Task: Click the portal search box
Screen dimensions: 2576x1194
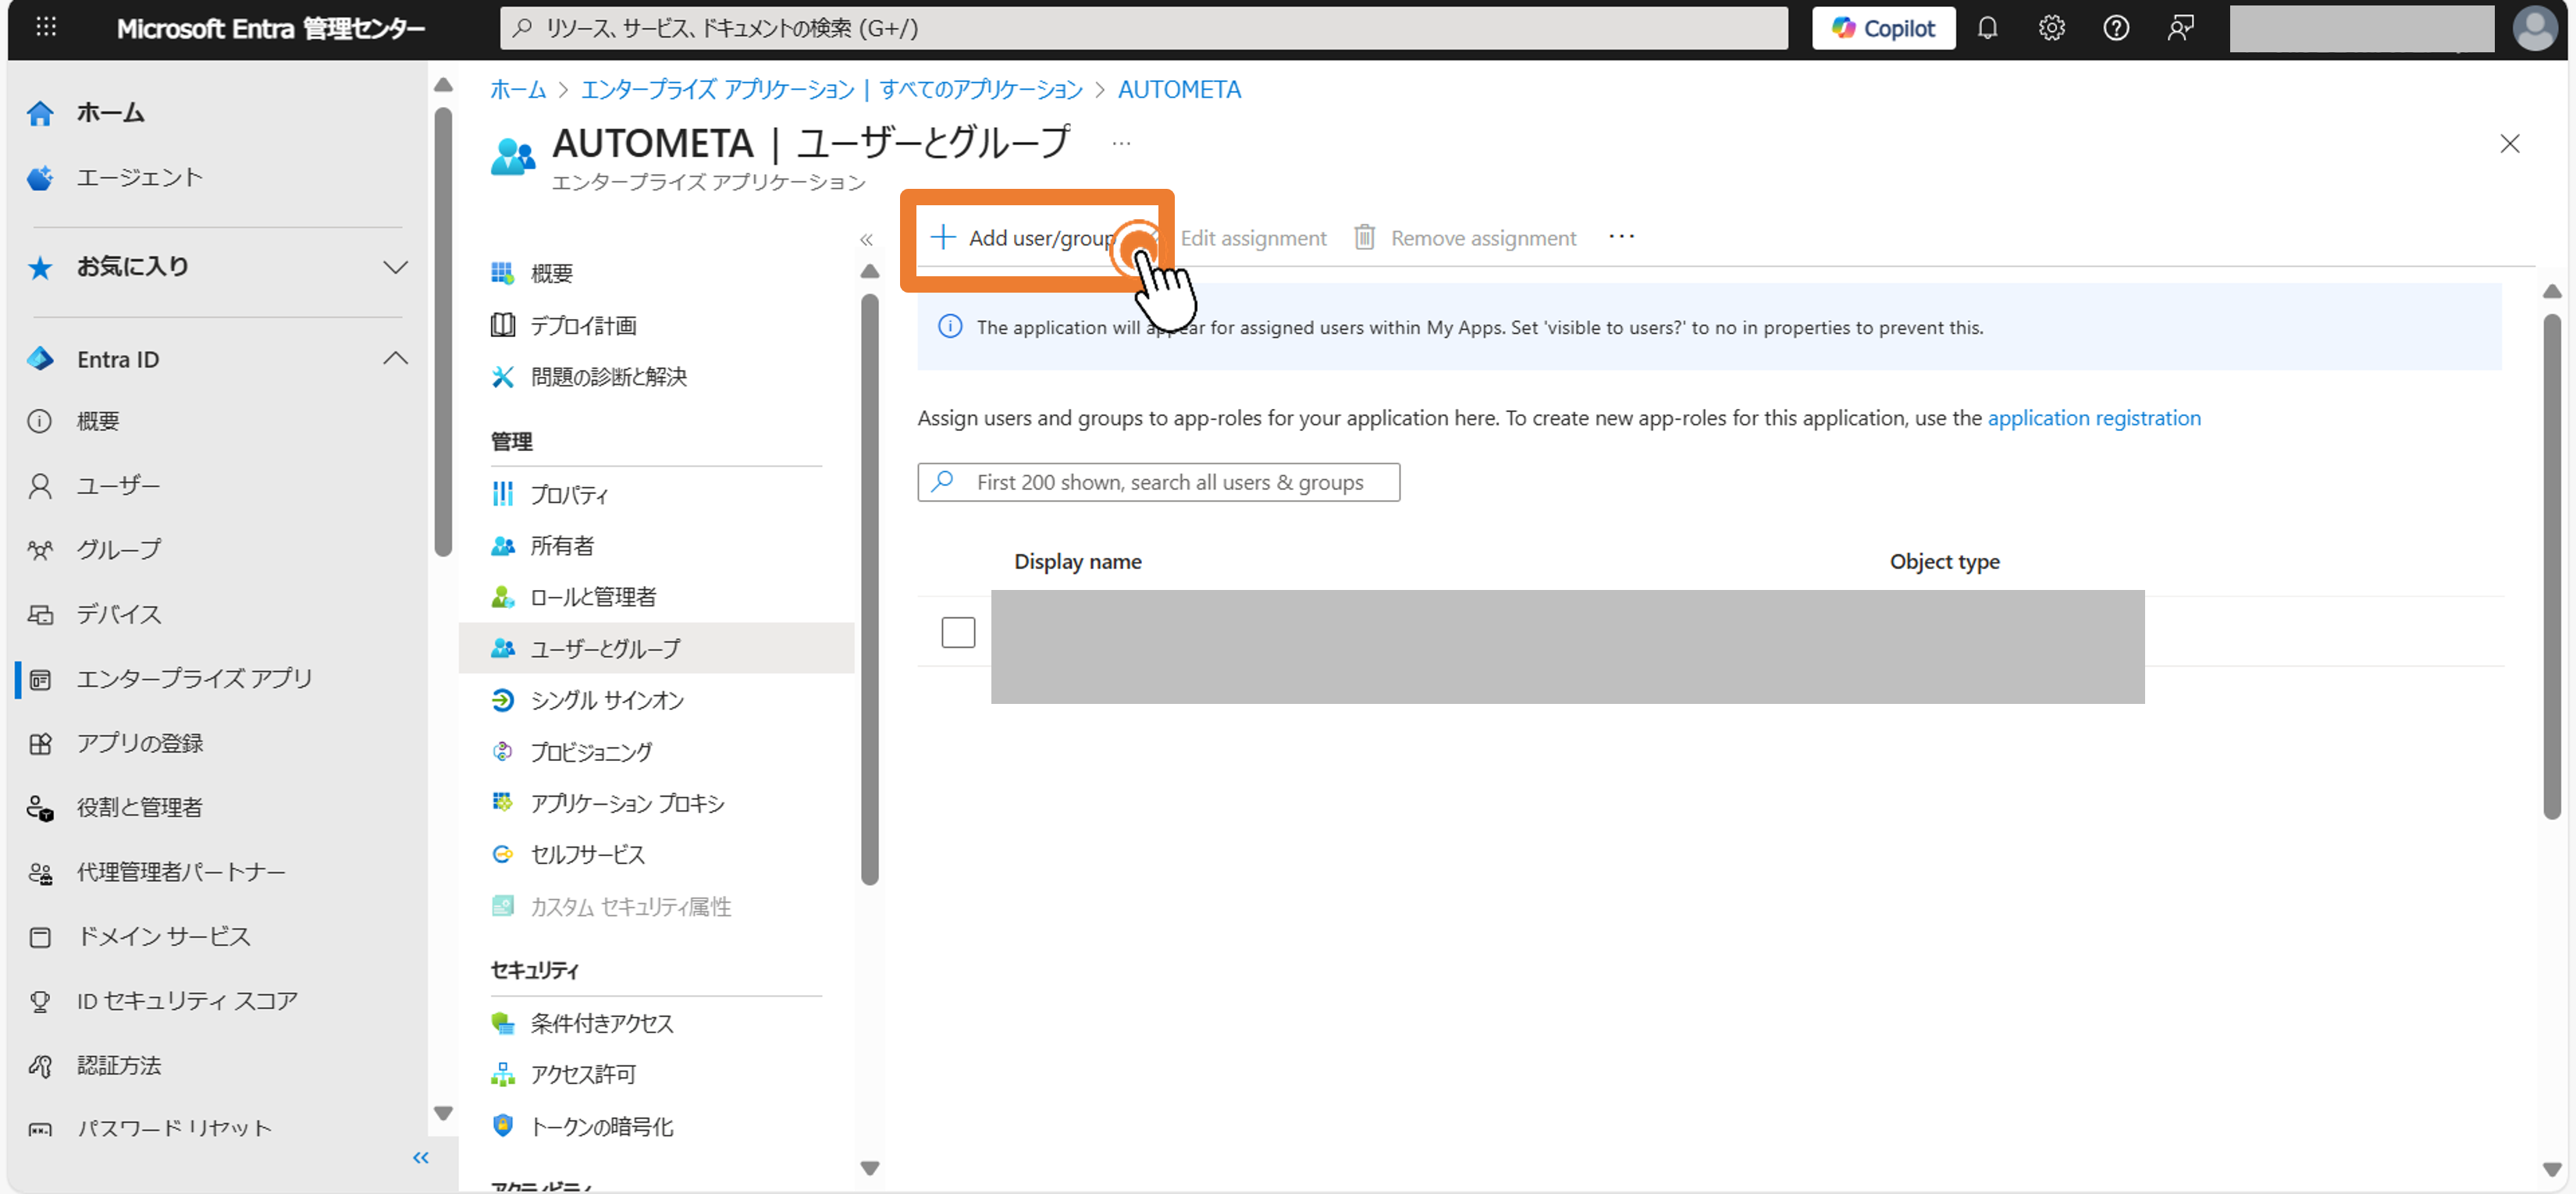Action: pyautogui.click(x=1143, y=28)
